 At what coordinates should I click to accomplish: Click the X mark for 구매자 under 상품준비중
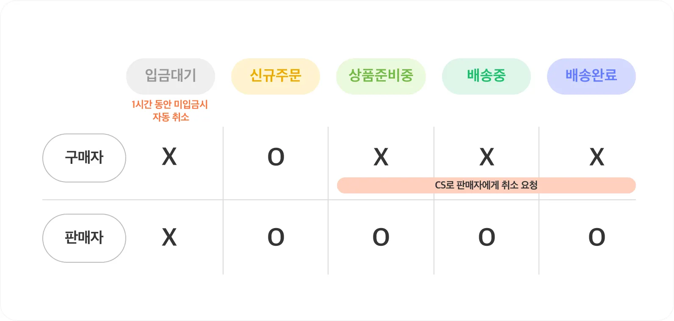pyautogui.click(x=381, y=157)
